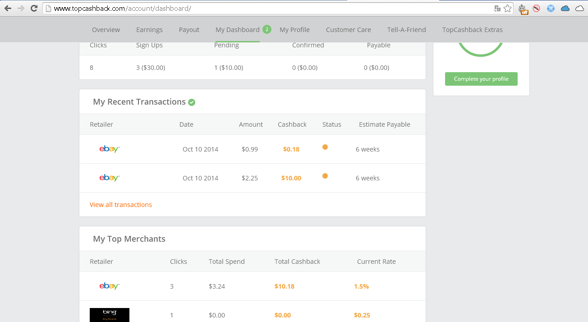This screenshot has width=588, height=322.
Task: Click the '$0.18' cashback amount
Action: pyautogui.click(x=291, y=149)
